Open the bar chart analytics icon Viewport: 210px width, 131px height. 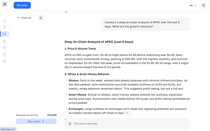(4, 41)
